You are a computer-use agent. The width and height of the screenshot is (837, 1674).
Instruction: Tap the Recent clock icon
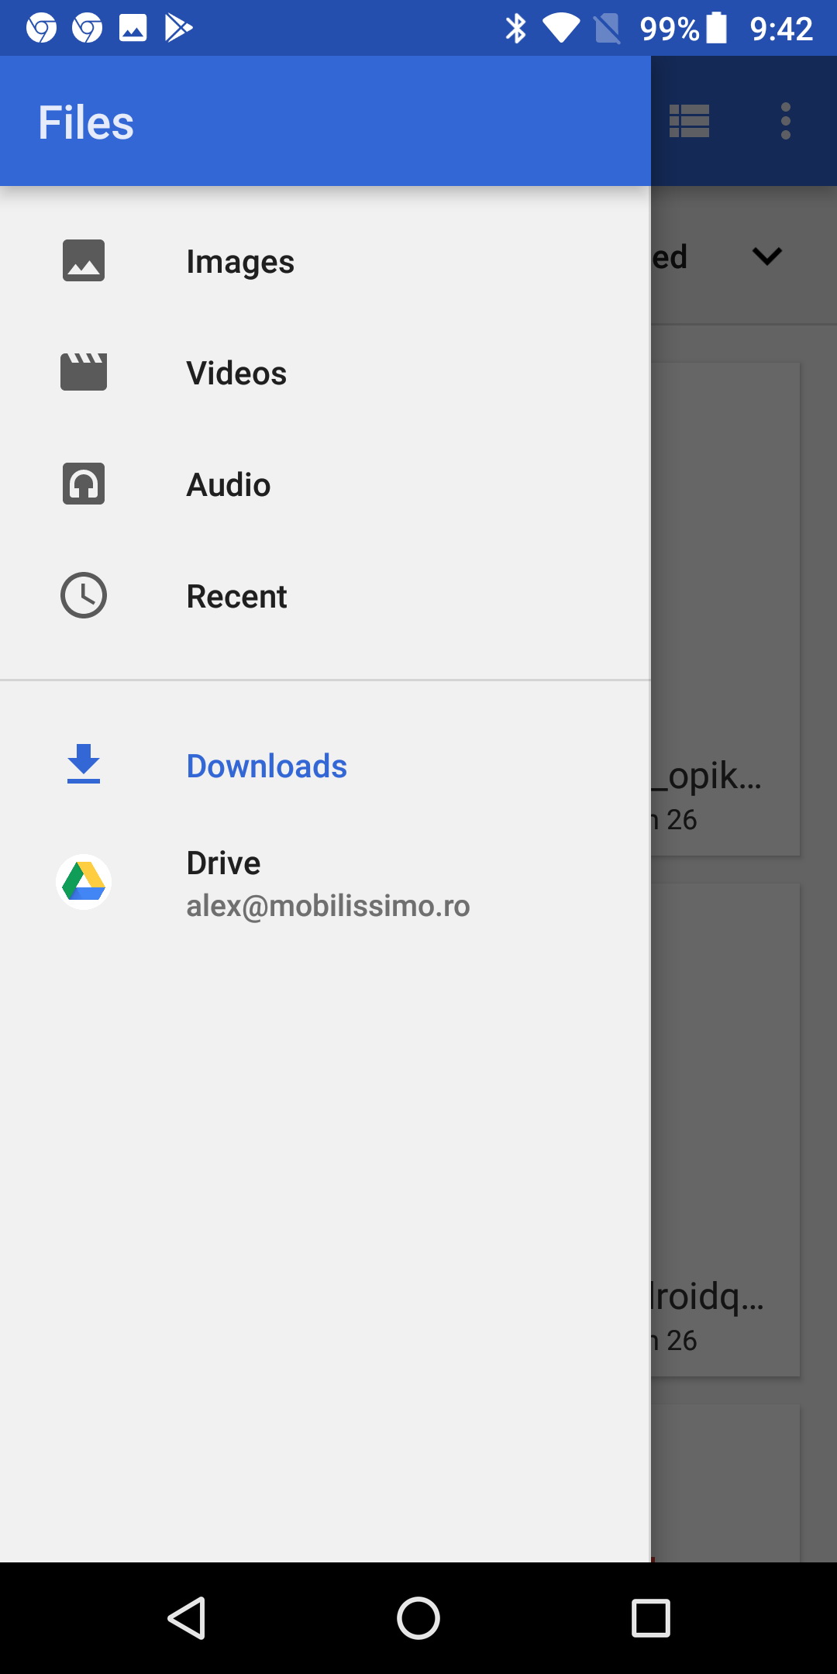pyautogui.click(x=84, y=595)
